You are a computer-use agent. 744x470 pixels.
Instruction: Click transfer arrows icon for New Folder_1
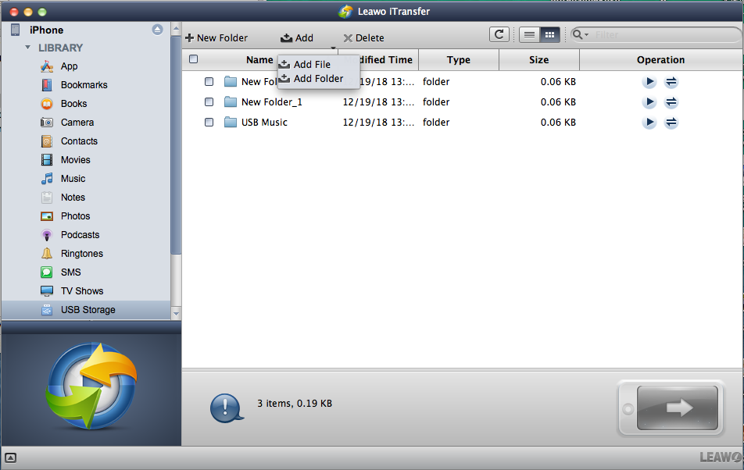pyautogui.click(x=671, y=102)
